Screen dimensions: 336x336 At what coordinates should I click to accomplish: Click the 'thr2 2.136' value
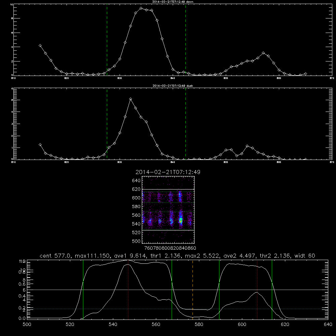pos(275,256)
